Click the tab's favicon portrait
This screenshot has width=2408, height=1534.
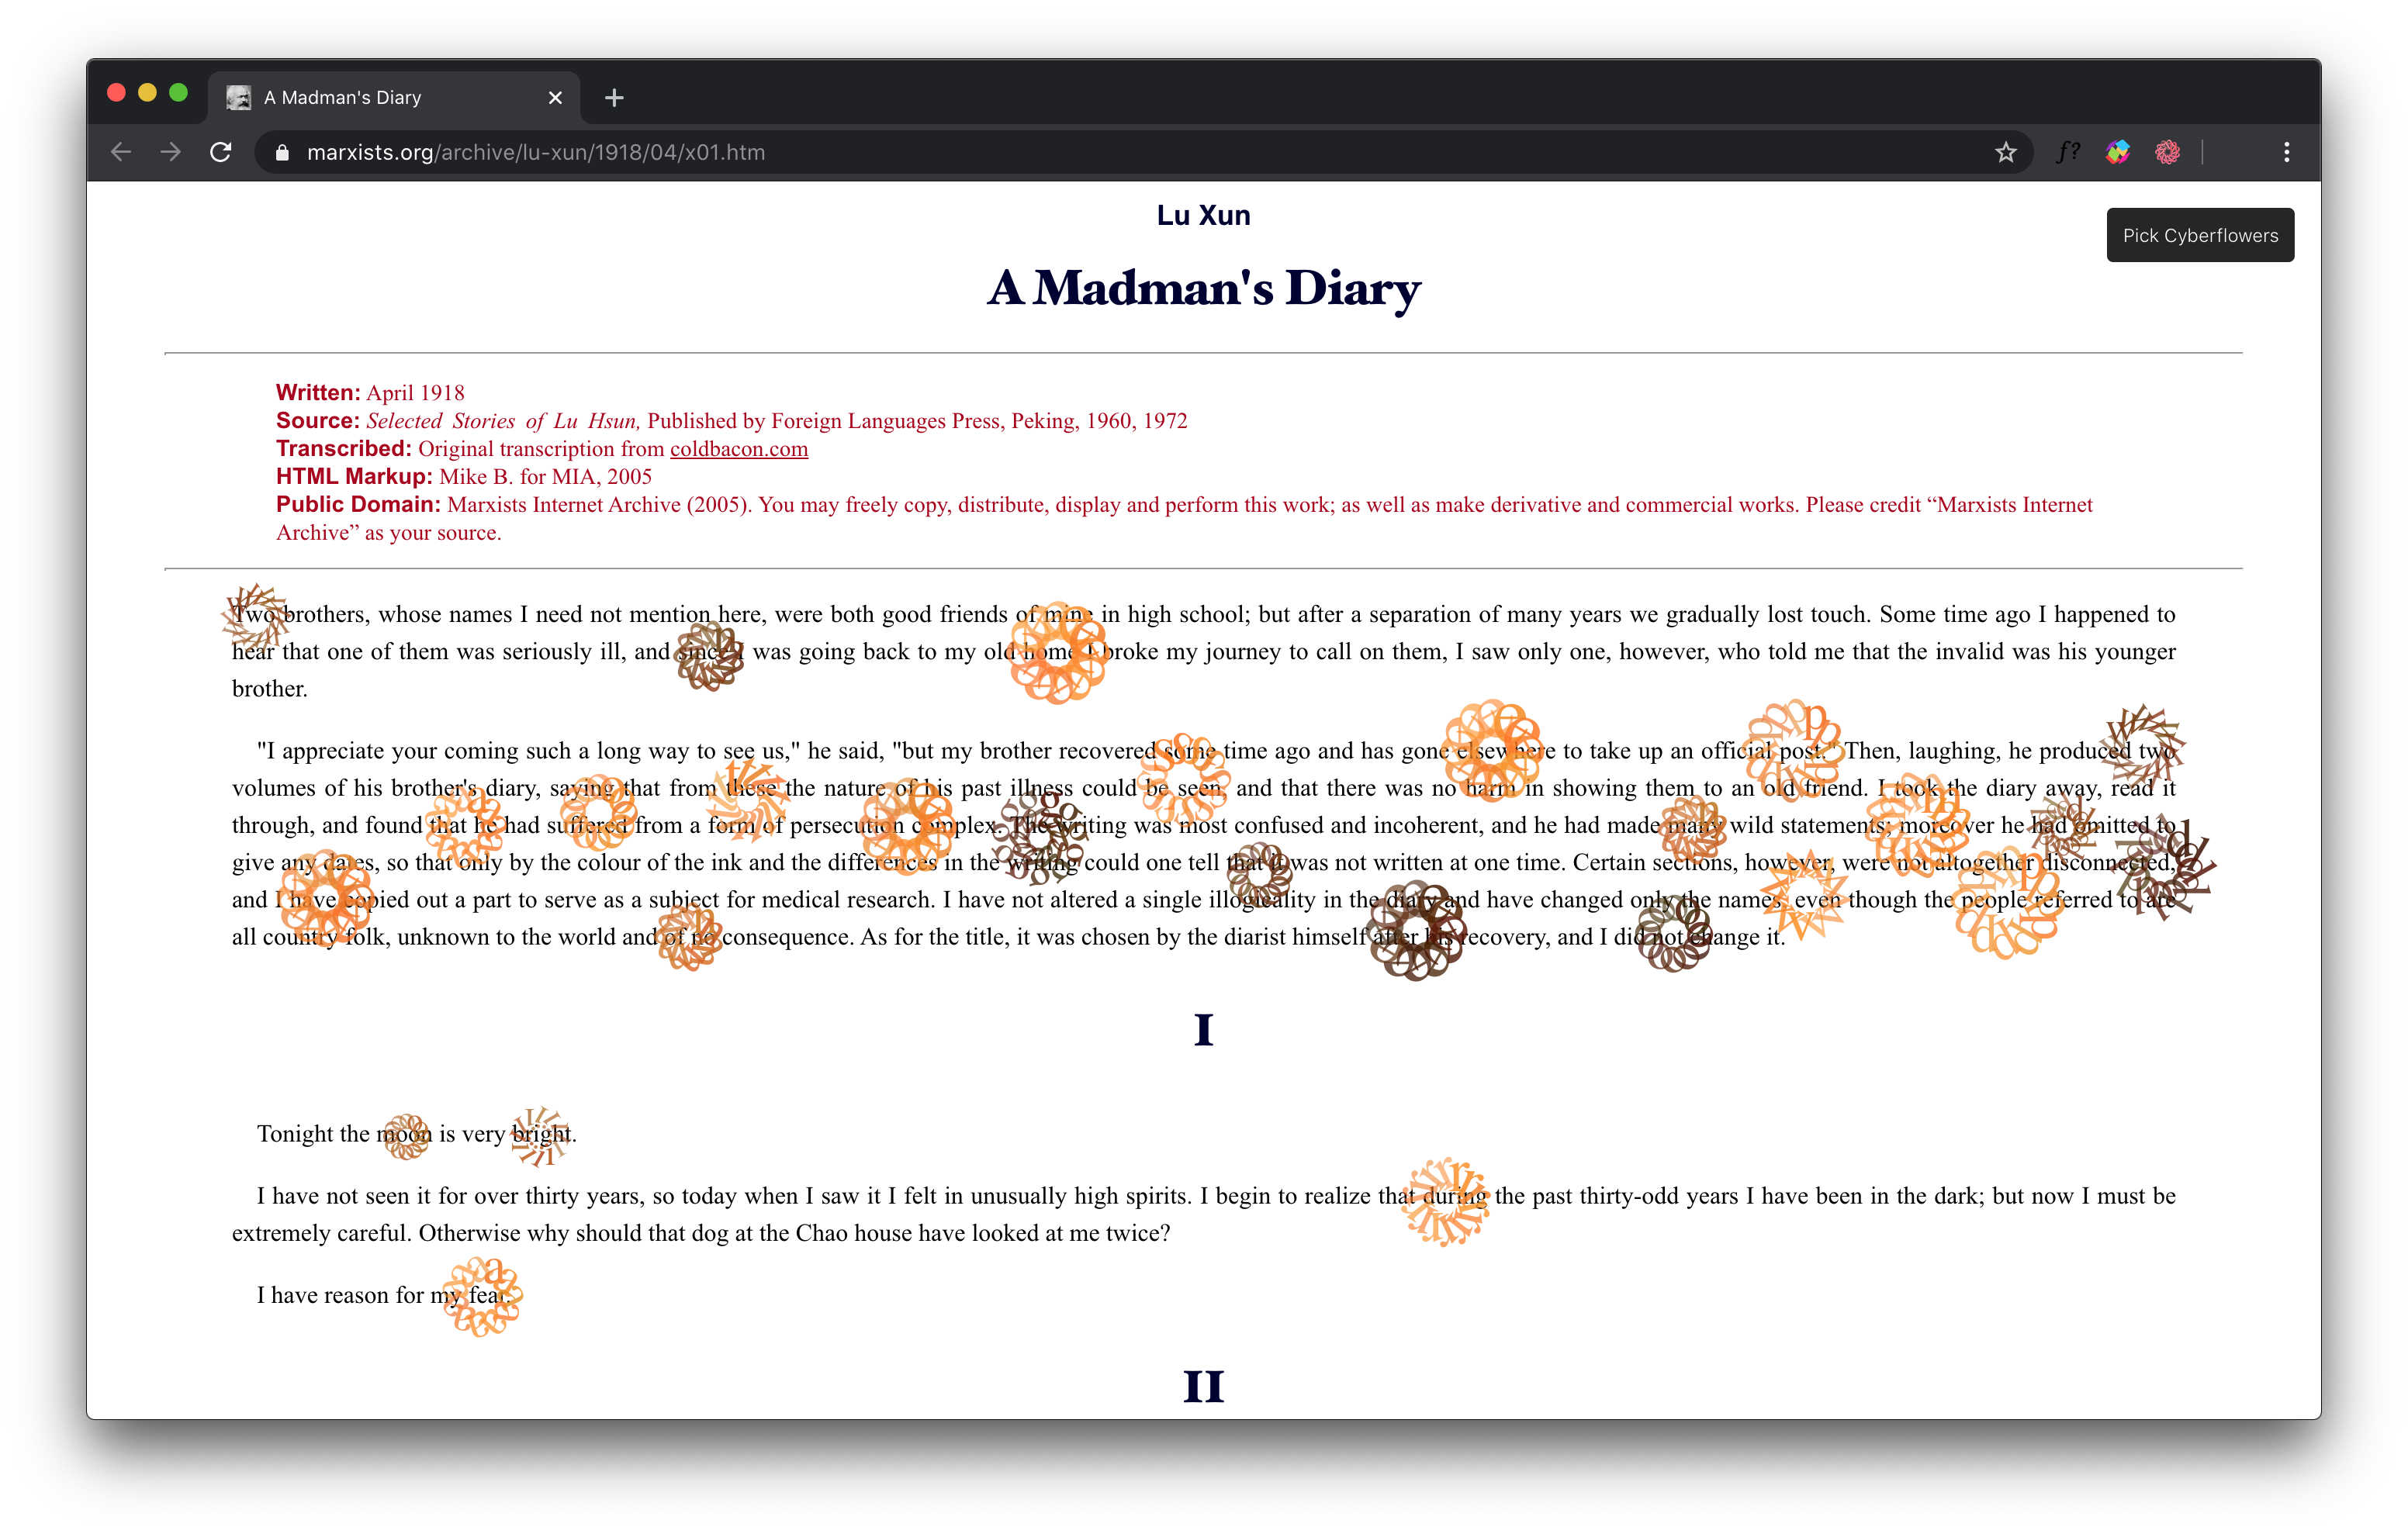238,97
